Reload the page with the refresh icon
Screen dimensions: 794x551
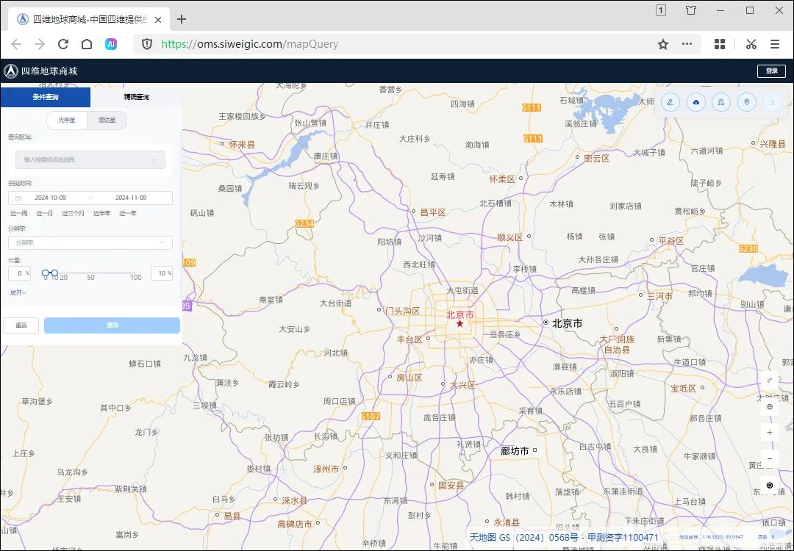point(63,44)
